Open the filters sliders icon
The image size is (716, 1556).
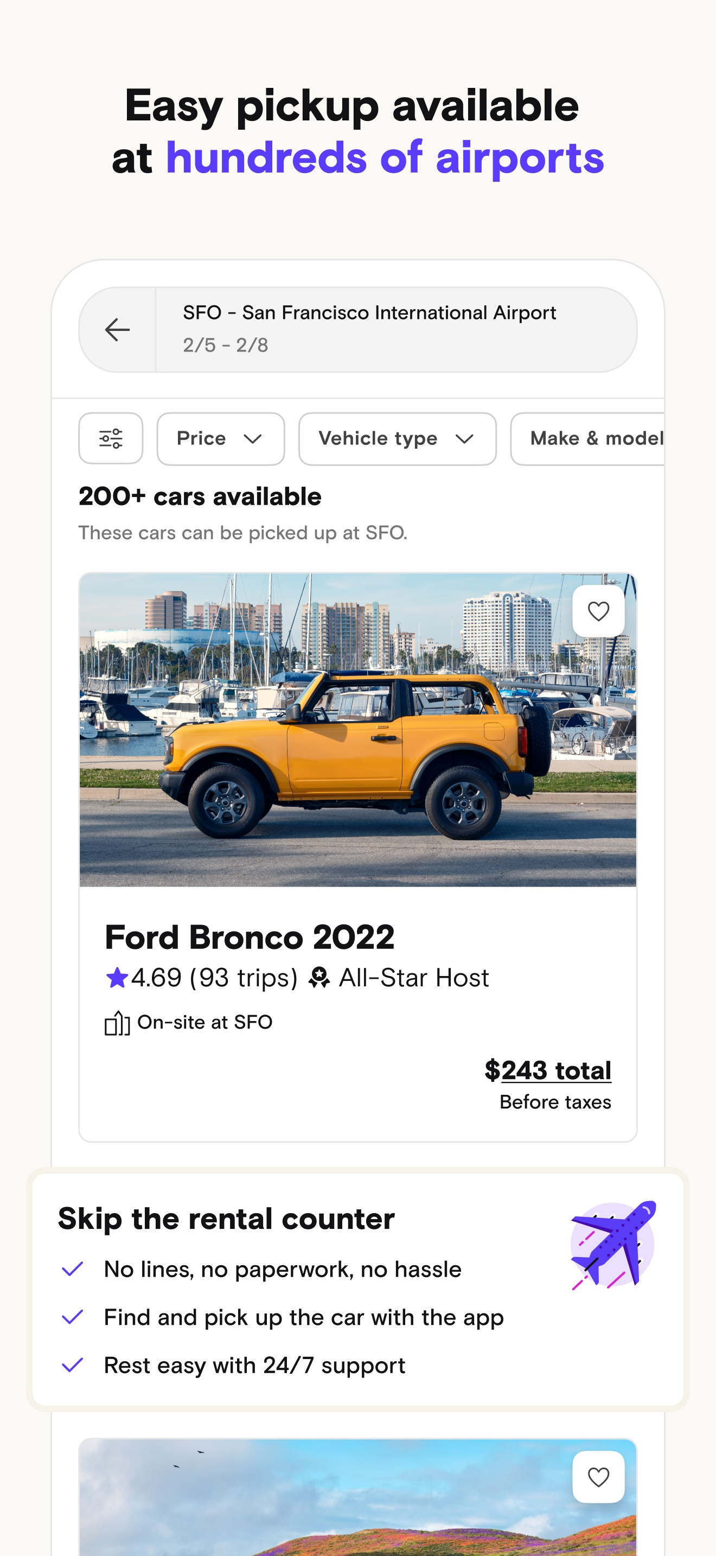[x=111, y=438]
